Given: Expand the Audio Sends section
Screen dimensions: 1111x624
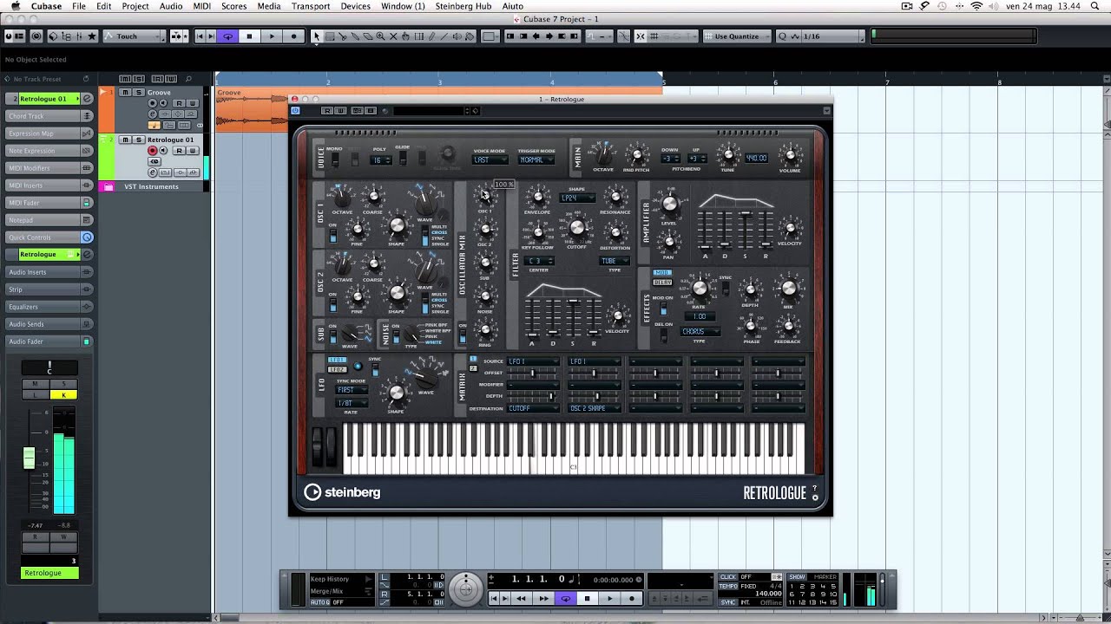Looking at the screenshot, I should pyautogui.click(x=50, y=324).
